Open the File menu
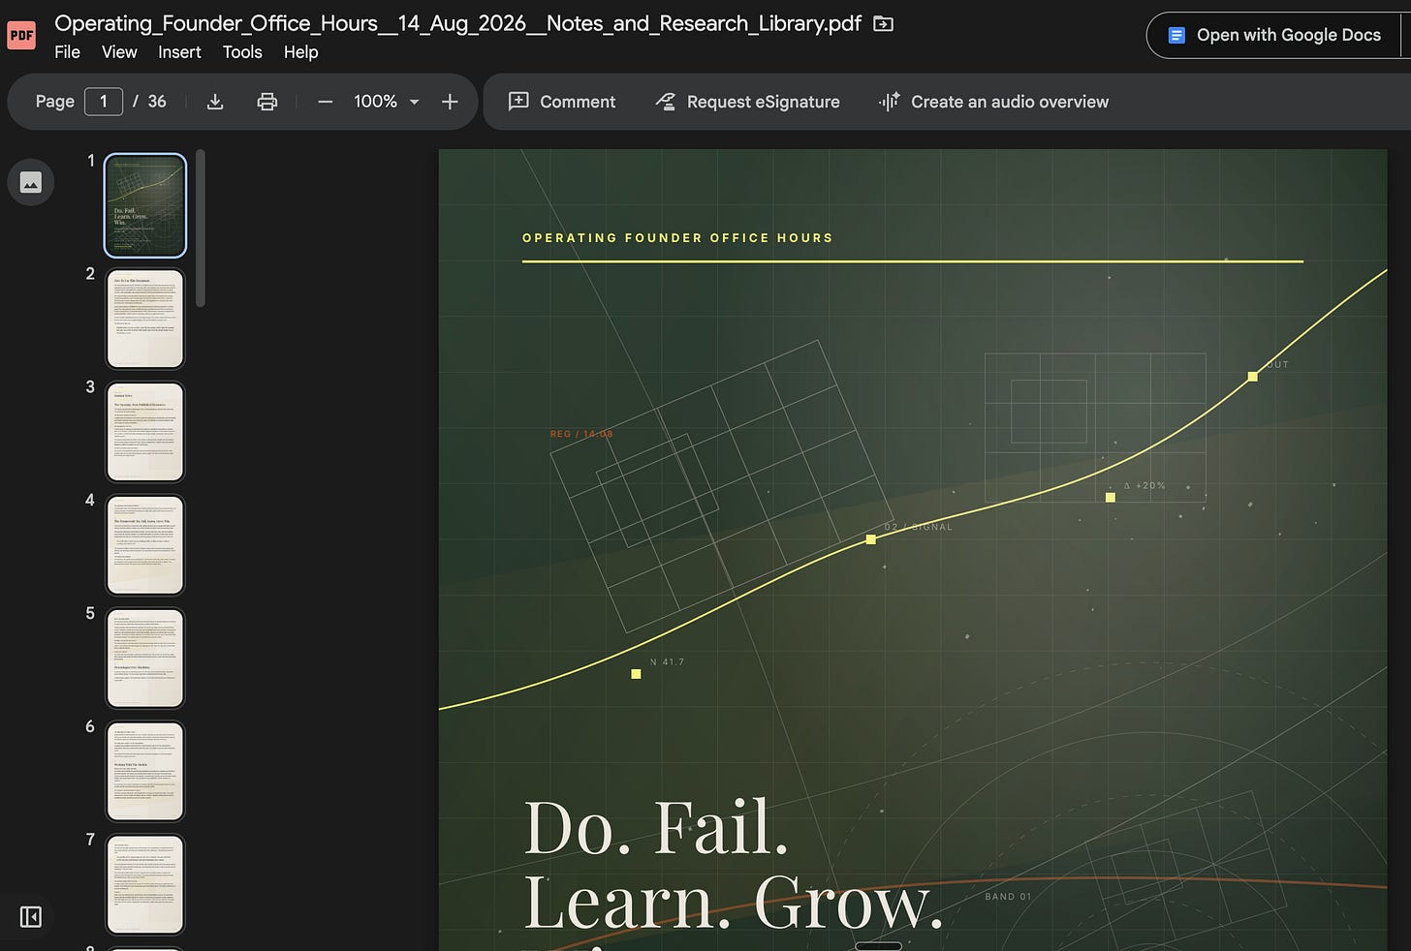This screenshot has width=1411, height=951. (x=67, y=52)
